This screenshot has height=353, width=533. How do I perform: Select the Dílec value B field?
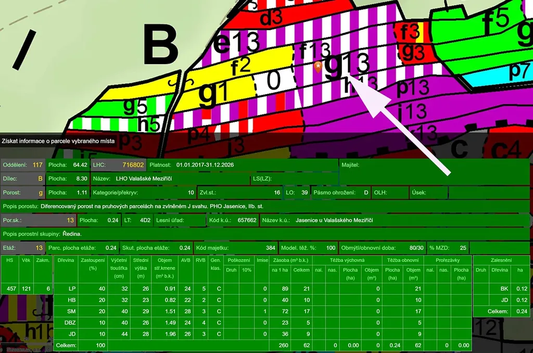[x=40, y=179]
